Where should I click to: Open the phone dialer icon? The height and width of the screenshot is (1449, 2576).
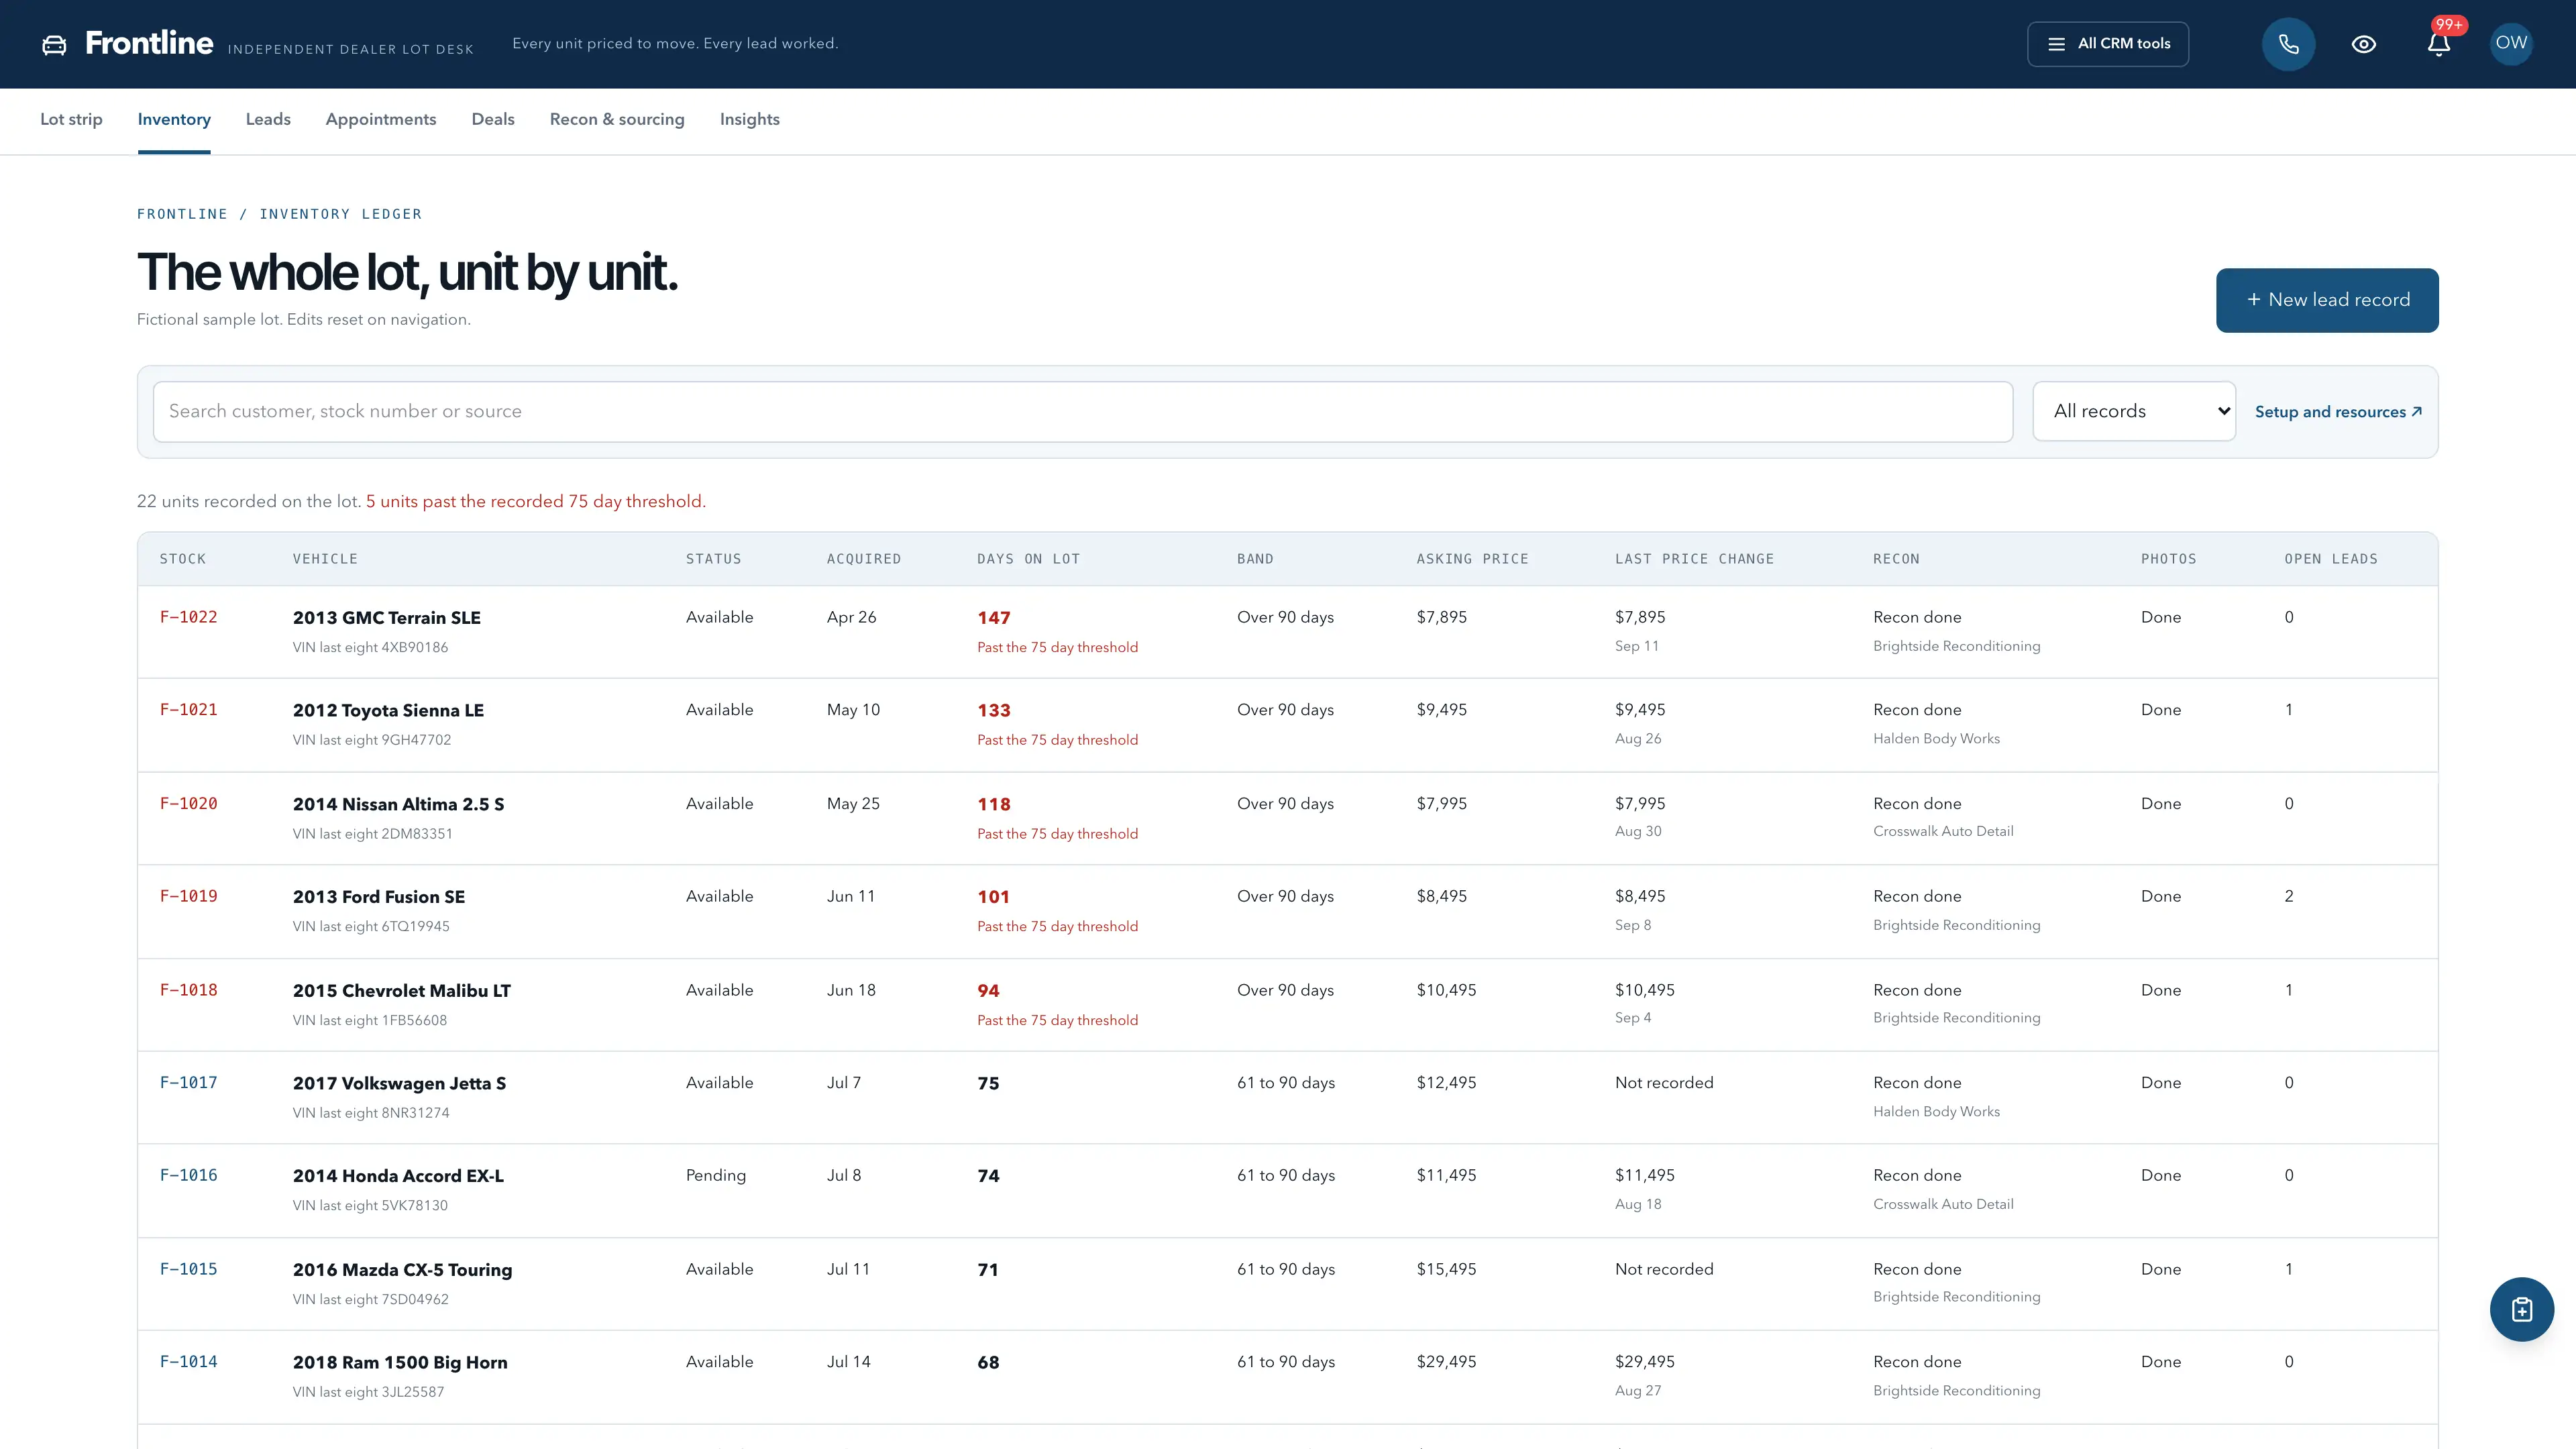(2288, 44)
